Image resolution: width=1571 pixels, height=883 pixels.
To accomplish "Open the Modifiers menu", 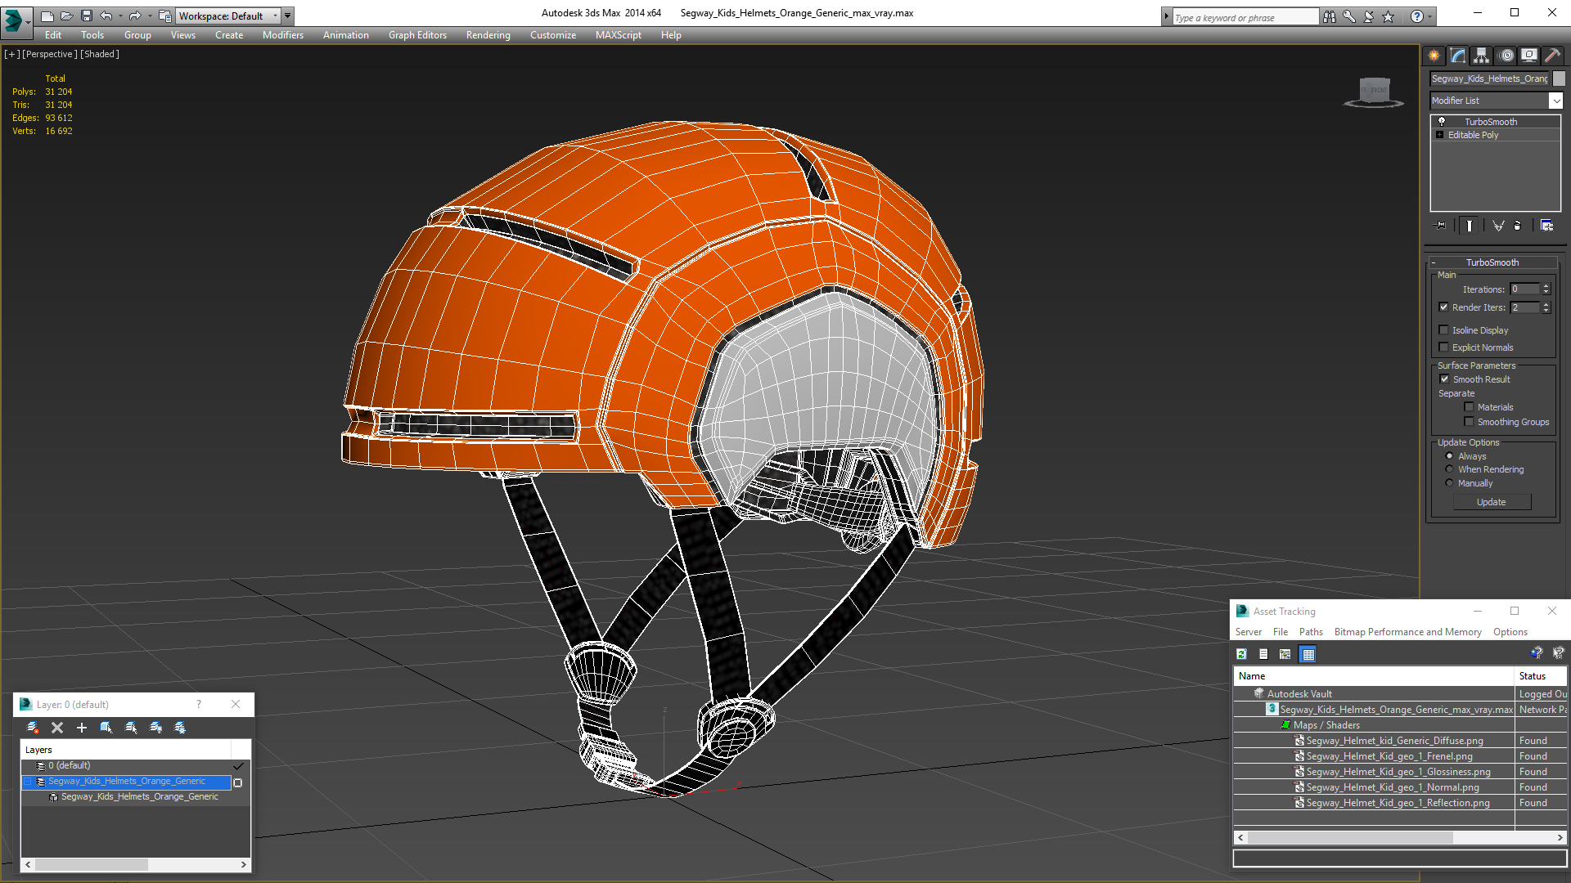I will 282,35.
